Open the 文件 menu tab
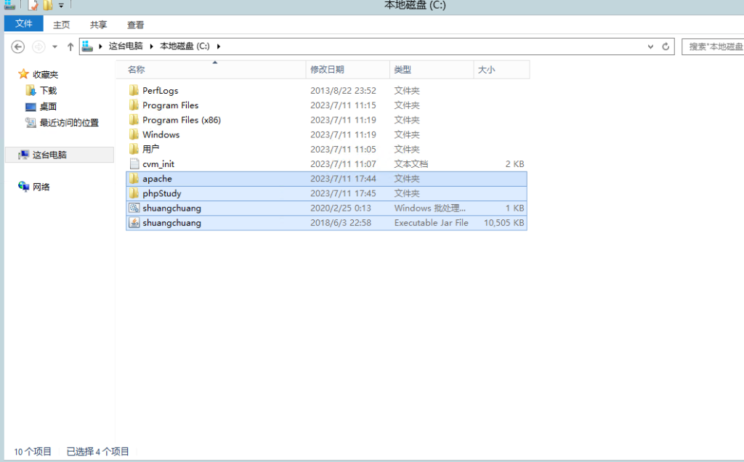This screenshot has height=462, width=744. pos(24,24)
